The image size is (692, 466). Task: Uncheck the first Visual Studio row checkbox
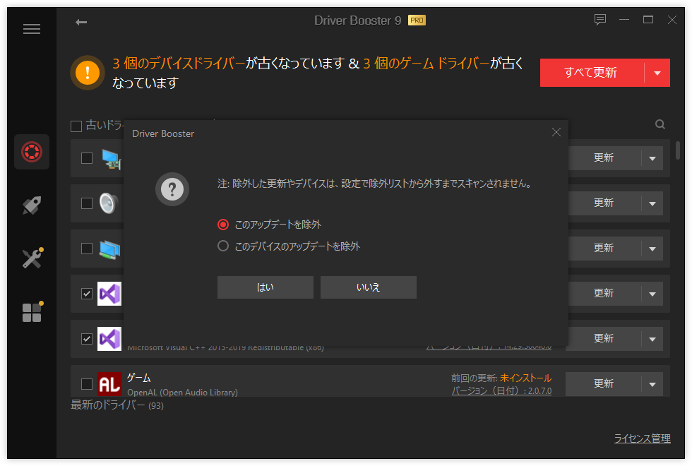(x=87, y=294)
